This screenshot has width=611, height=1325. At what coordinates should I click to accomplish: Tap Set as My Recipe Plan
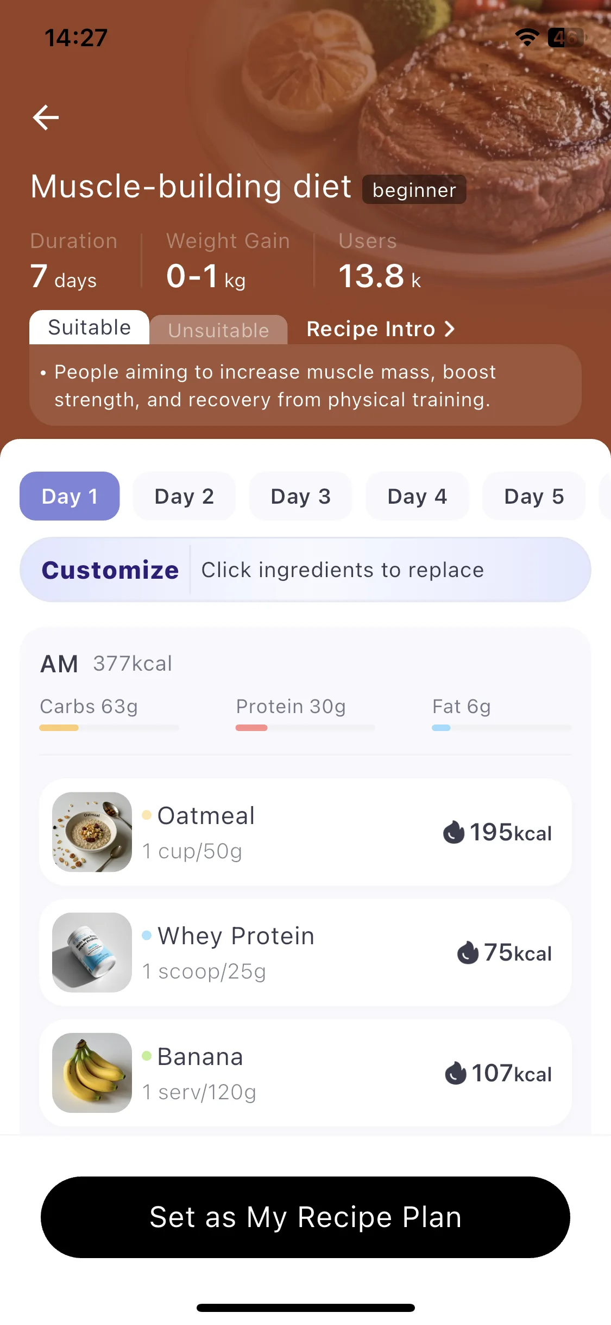(x=305, y=1217)
